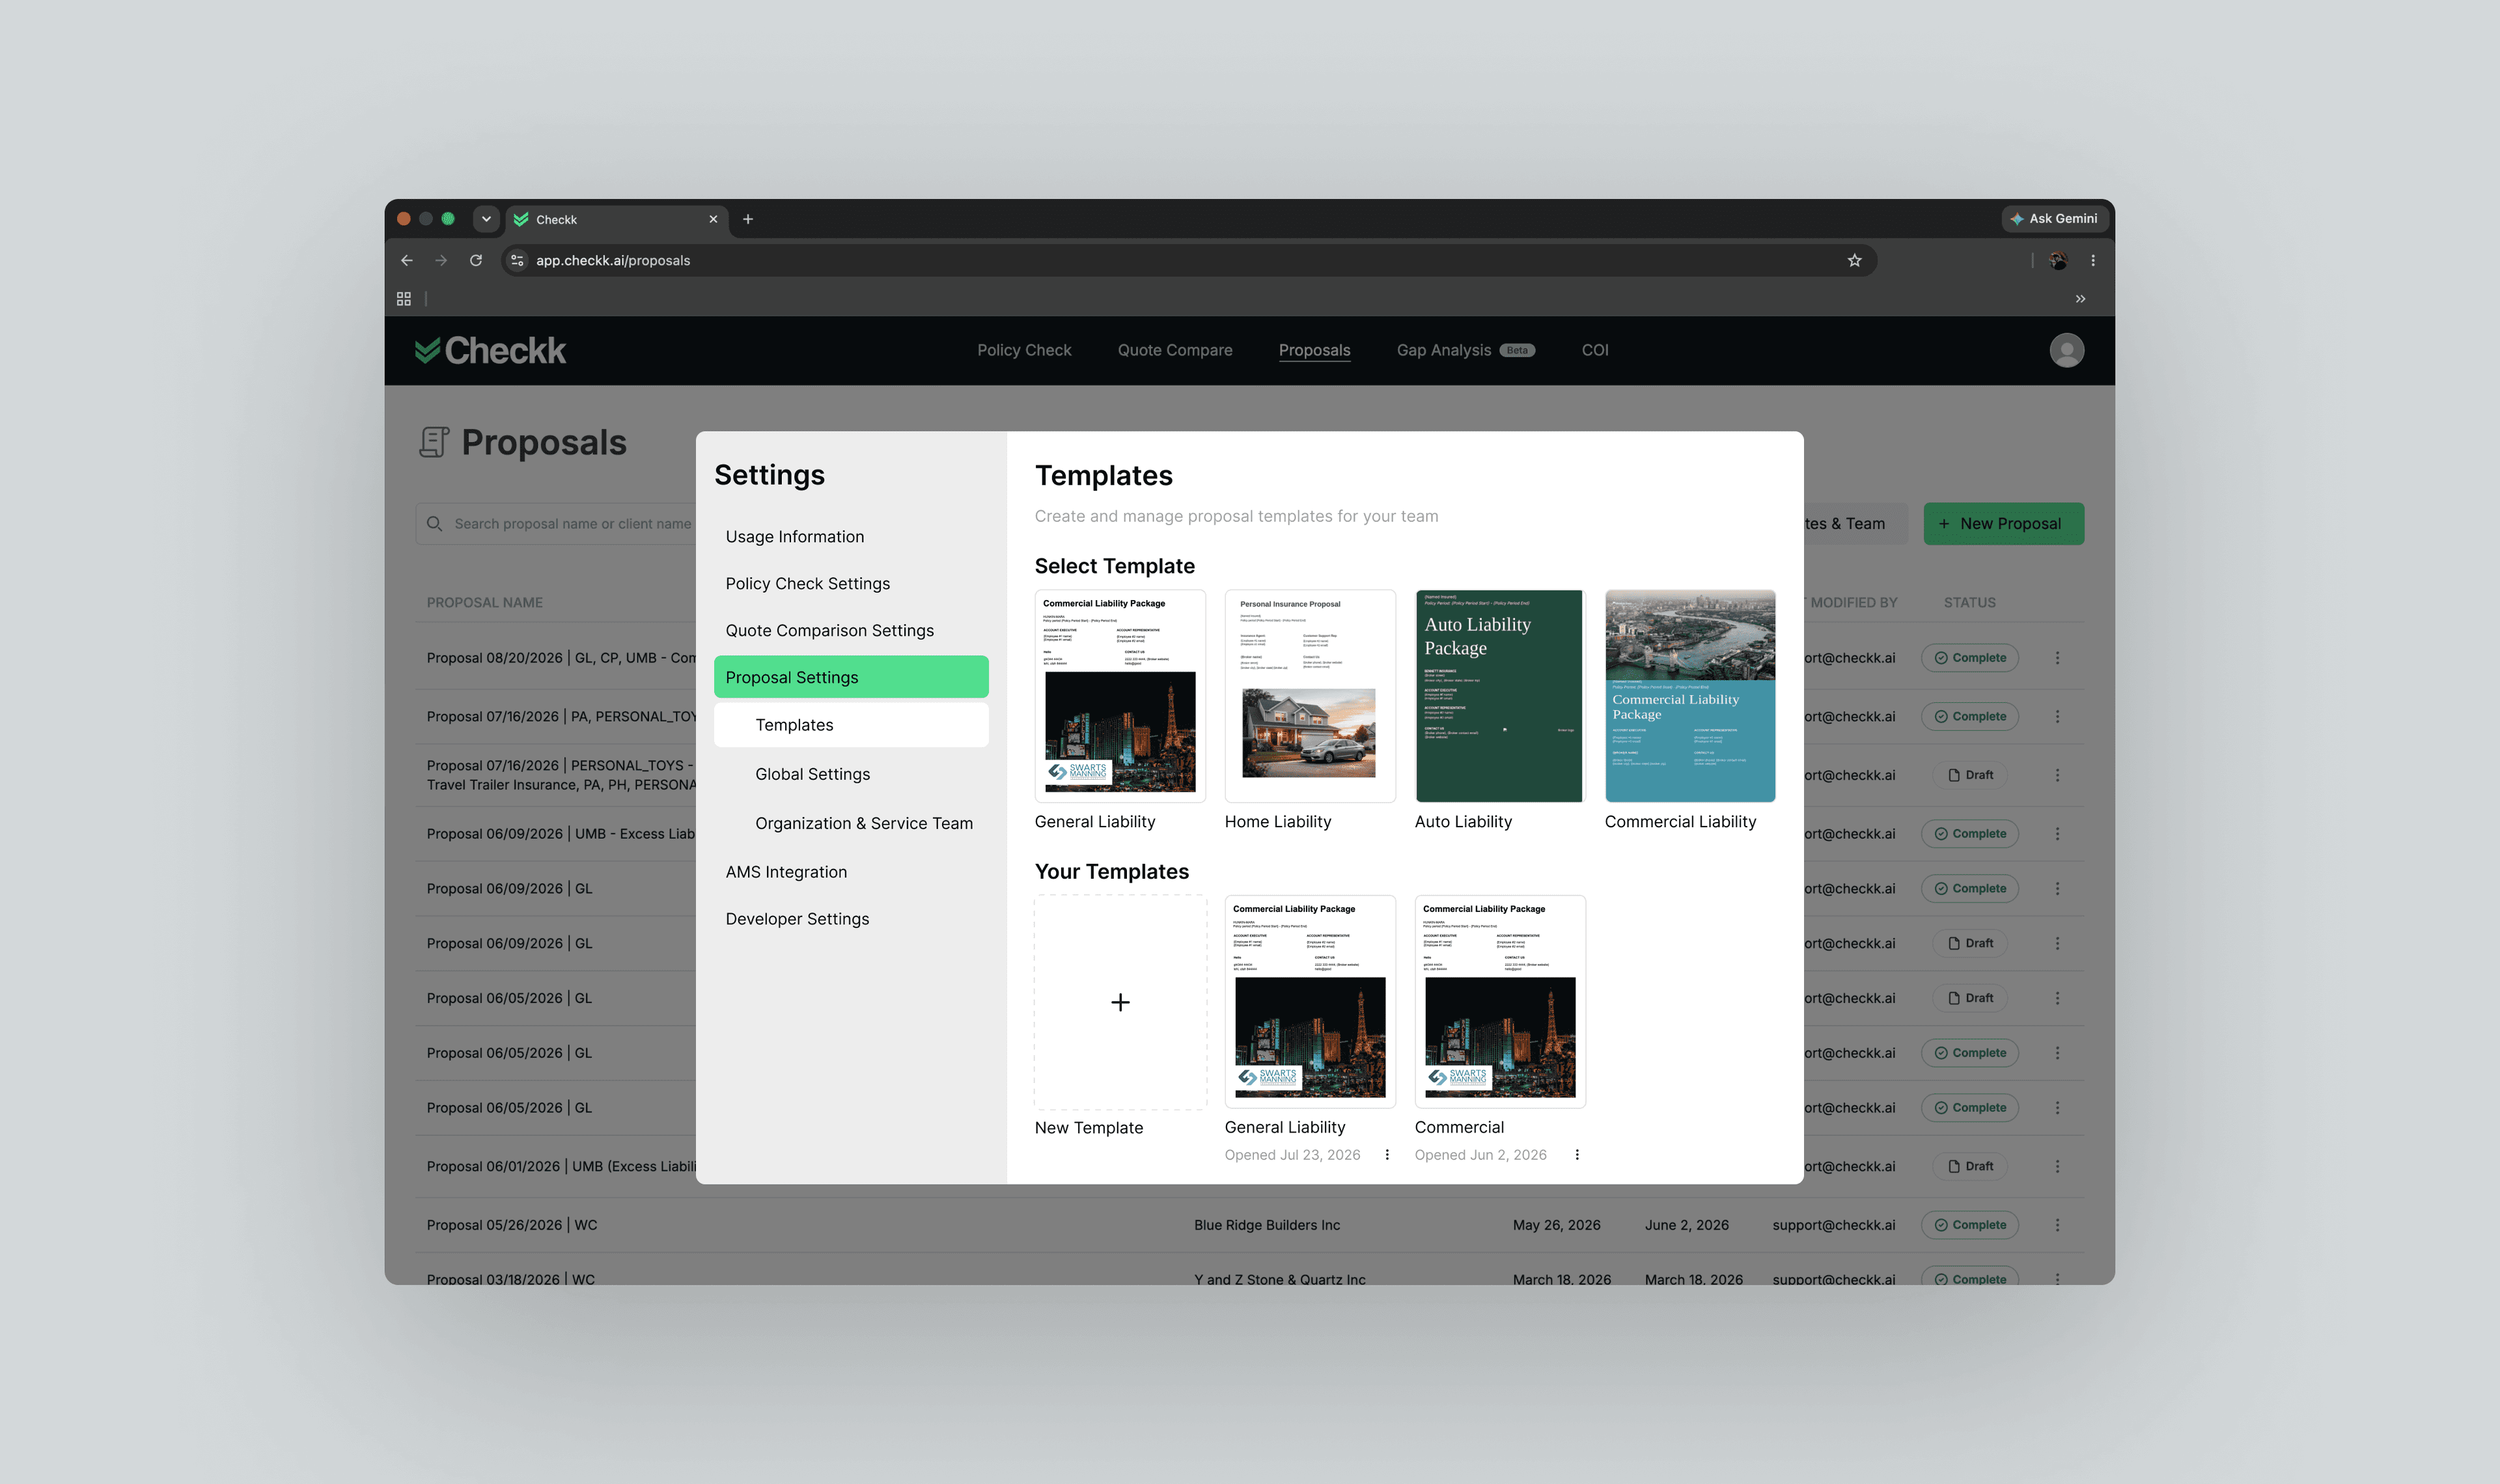Viewport: 2500px width, 1484px height.
Task: Go to Policy Check nav item
Action: tap(1024, 350)
